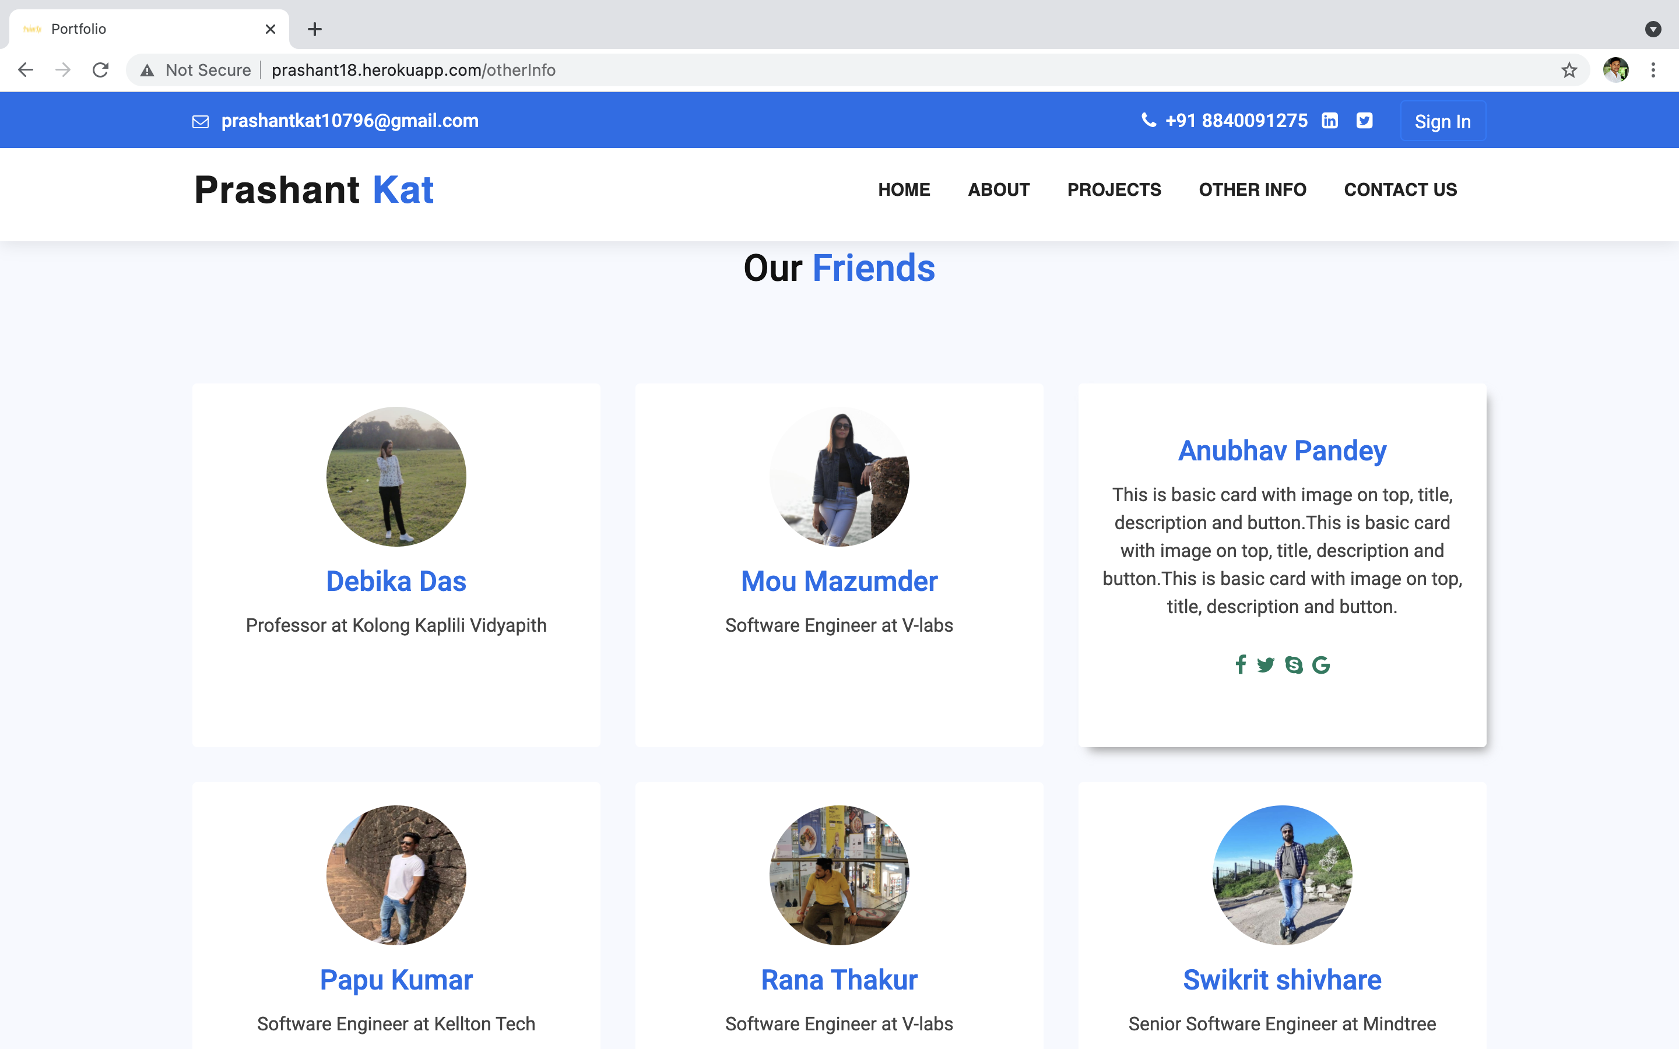Click the Prashant Kat logo title
The width and height of the screenshot is (1679, 1049).
coord(314,189)
